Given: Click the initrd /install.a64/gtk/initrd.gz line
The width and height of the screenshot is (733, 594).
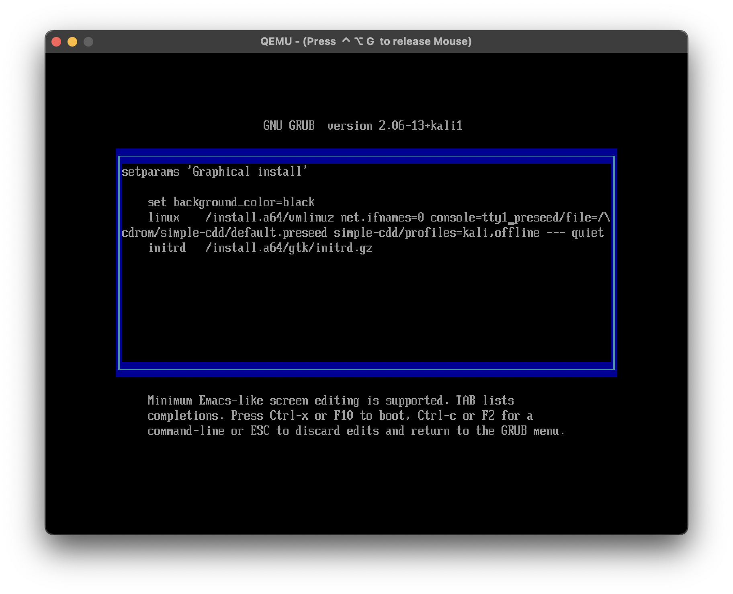Looking at the screenshot, I should click(x=260, y=248).
